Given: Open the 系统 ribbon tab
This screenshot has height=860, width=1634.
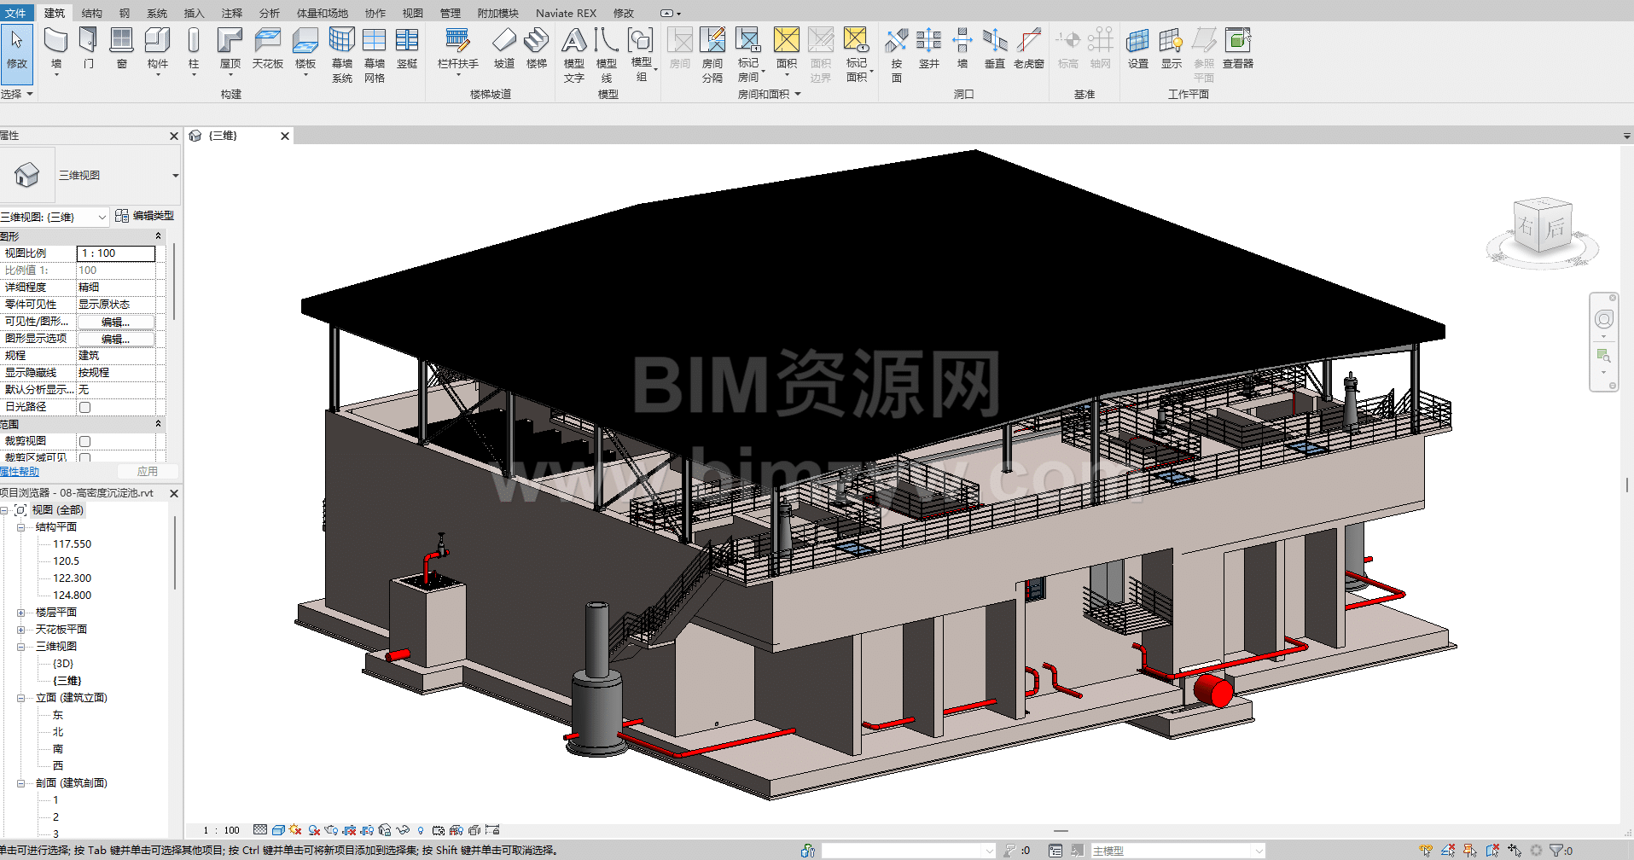Looking at the screenshot, I should (x=157, y=13).
